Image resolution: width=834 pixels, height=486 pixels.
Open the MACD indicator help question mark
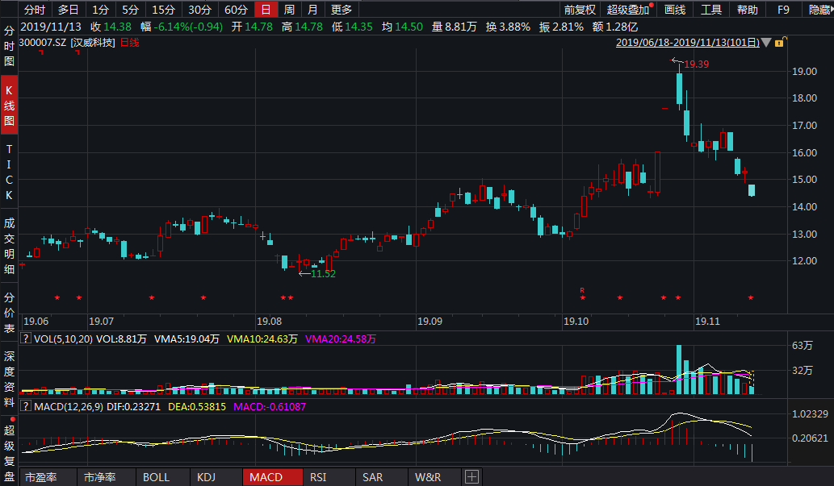point(25,406)
